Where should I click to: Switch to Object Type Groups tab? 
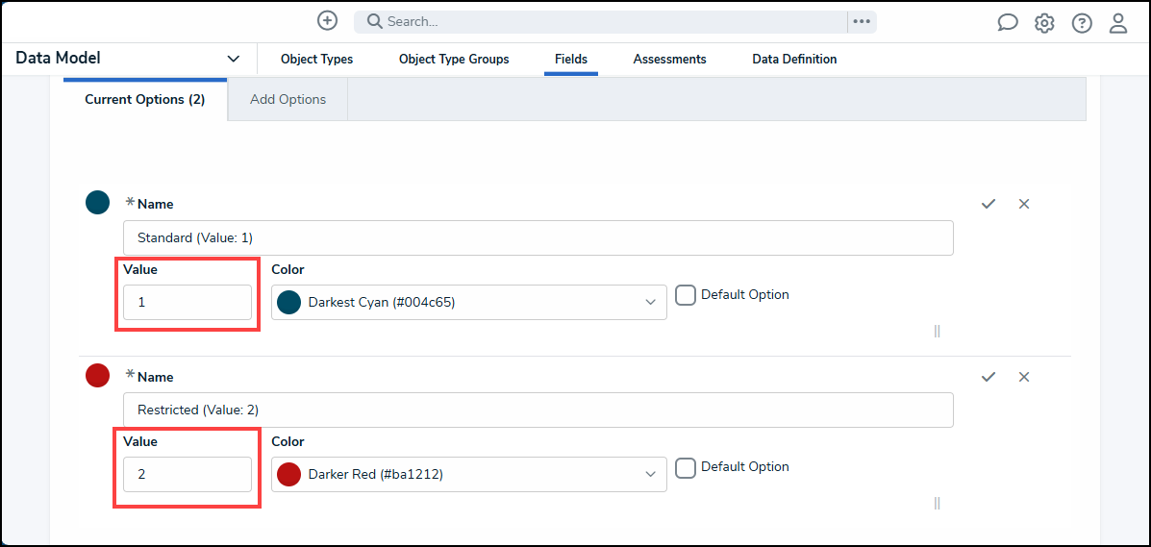[454, 60]
